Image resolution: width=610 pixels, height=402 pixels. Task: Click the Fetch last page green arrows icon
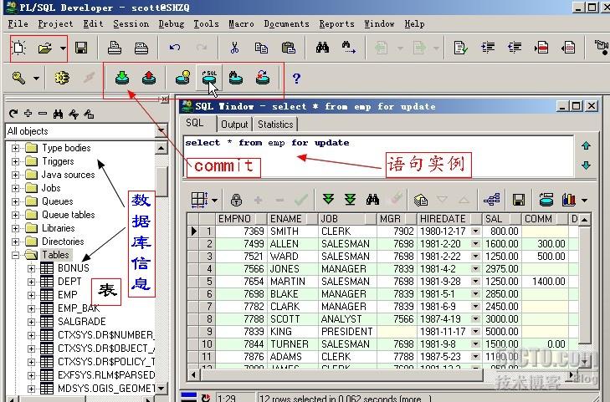click(x=350, y=200)
